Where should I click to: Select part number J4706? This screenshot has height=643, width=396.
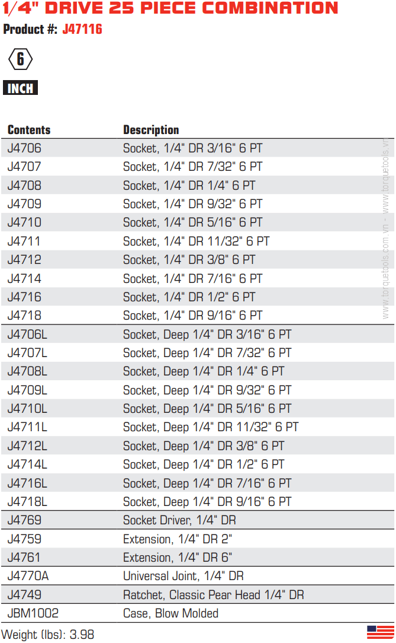(x=25, y=148)
